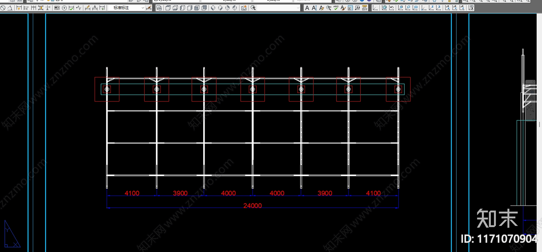Select the NE Isometric view
The width and height of the screenshot is (542, 252).
tap(228, 8)
